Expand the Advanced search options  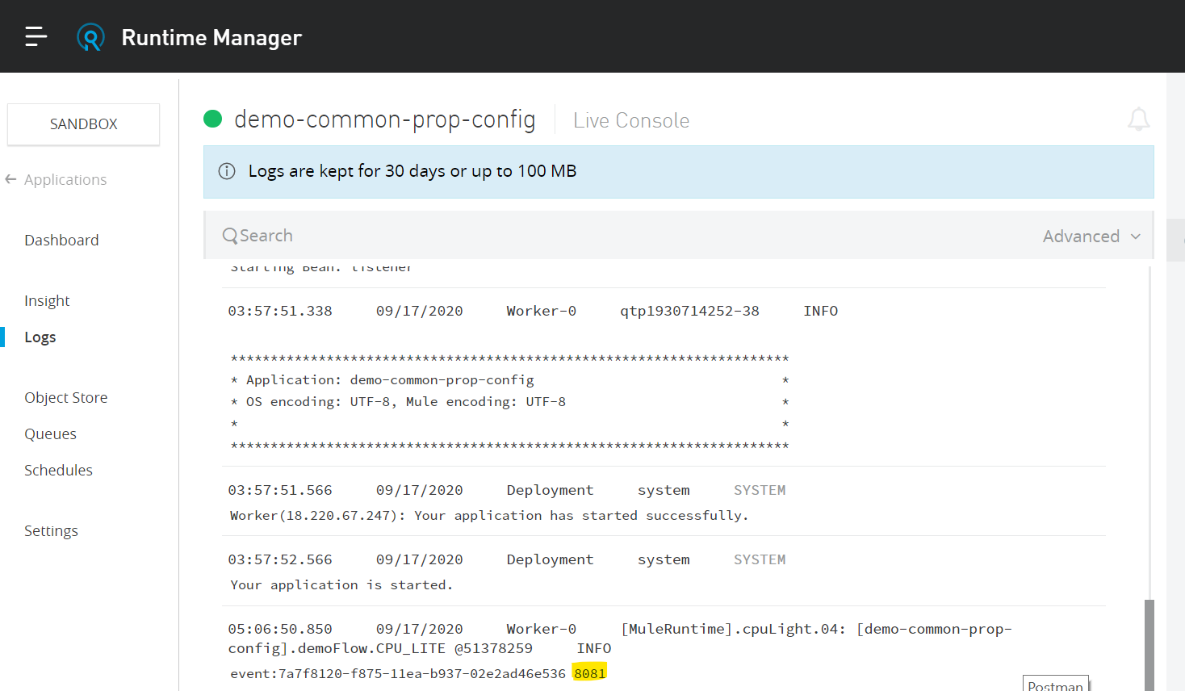coord(1081,236)
